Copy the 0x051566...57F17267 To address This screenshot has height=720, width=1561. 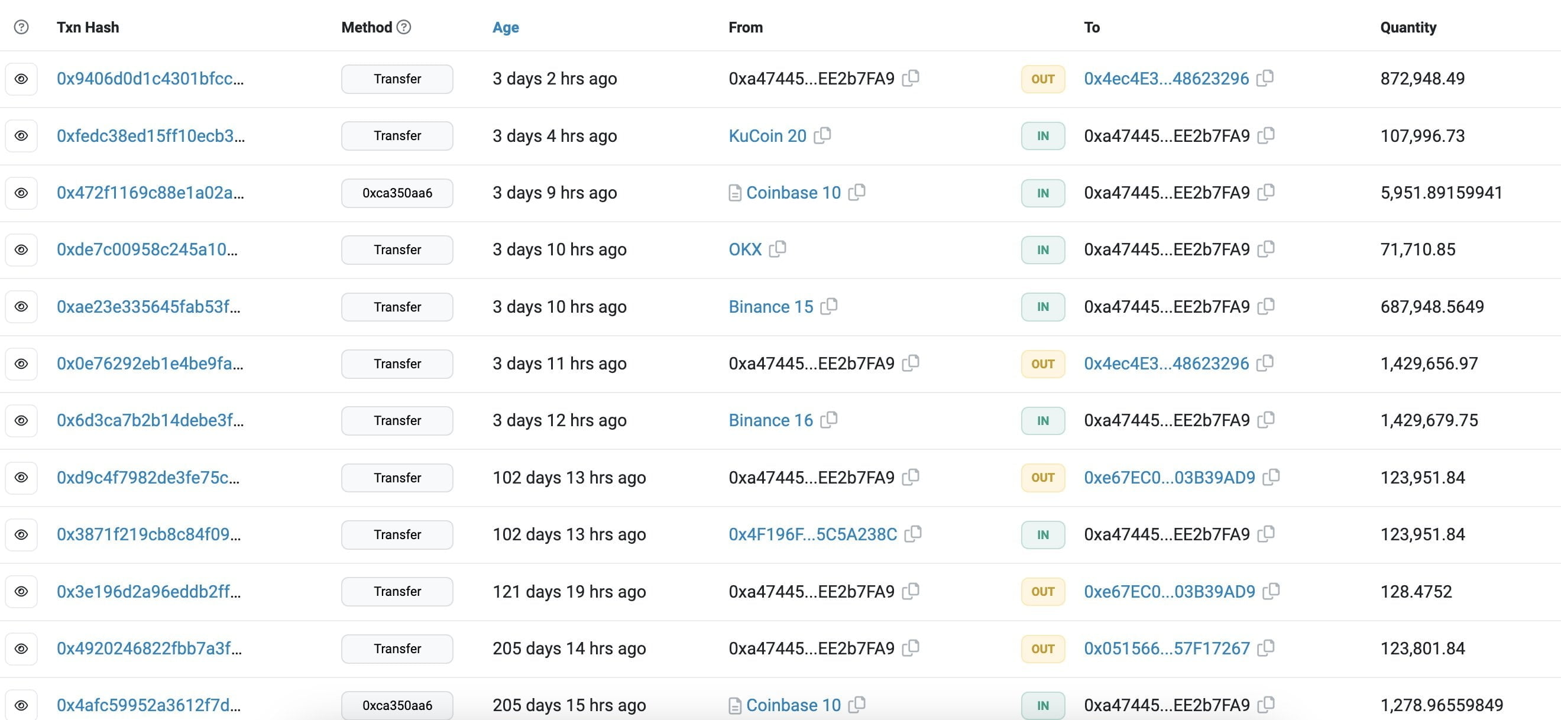(1266, 648)
